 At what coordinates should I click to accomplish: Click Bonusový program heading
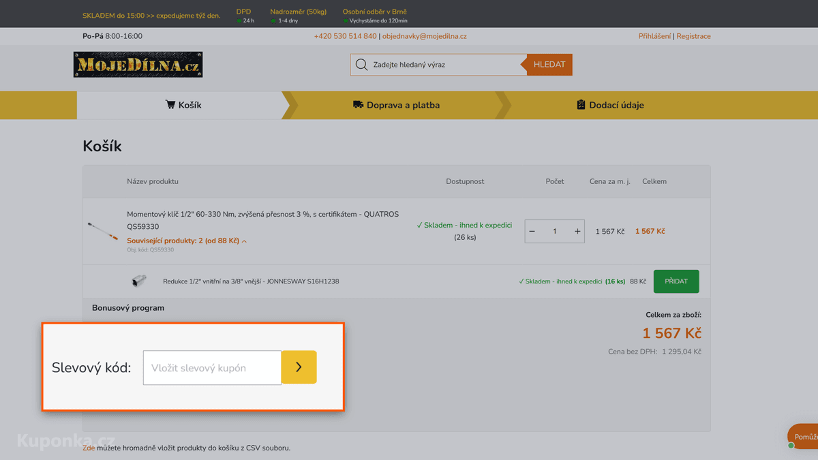[x=128, y=308]
